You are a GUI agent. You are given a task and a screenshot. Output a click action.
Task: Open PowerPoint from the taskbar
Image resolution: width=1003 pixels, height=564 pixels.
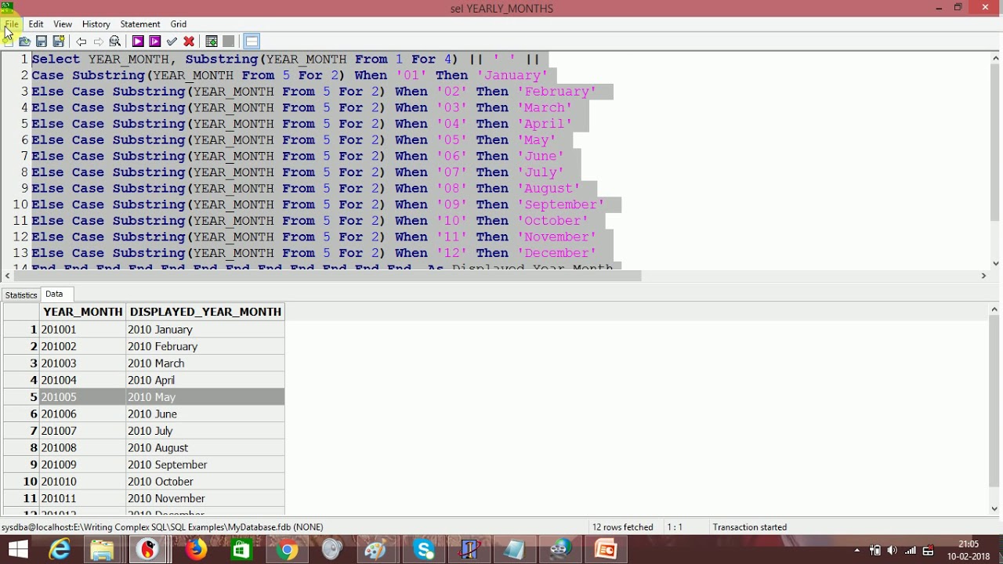pos(606,550)
